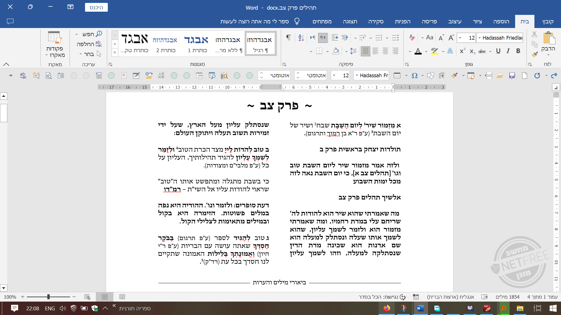Toggle Italic formatting button
The height and width of the screenshot is (315, 561).
(508, 51)
